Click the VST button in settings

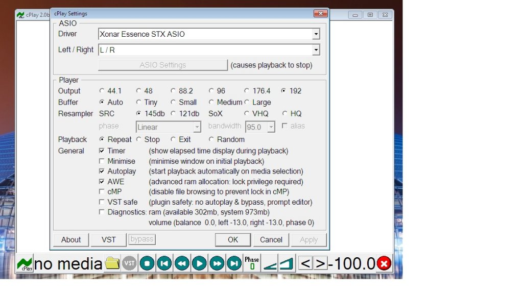(108, 240)
